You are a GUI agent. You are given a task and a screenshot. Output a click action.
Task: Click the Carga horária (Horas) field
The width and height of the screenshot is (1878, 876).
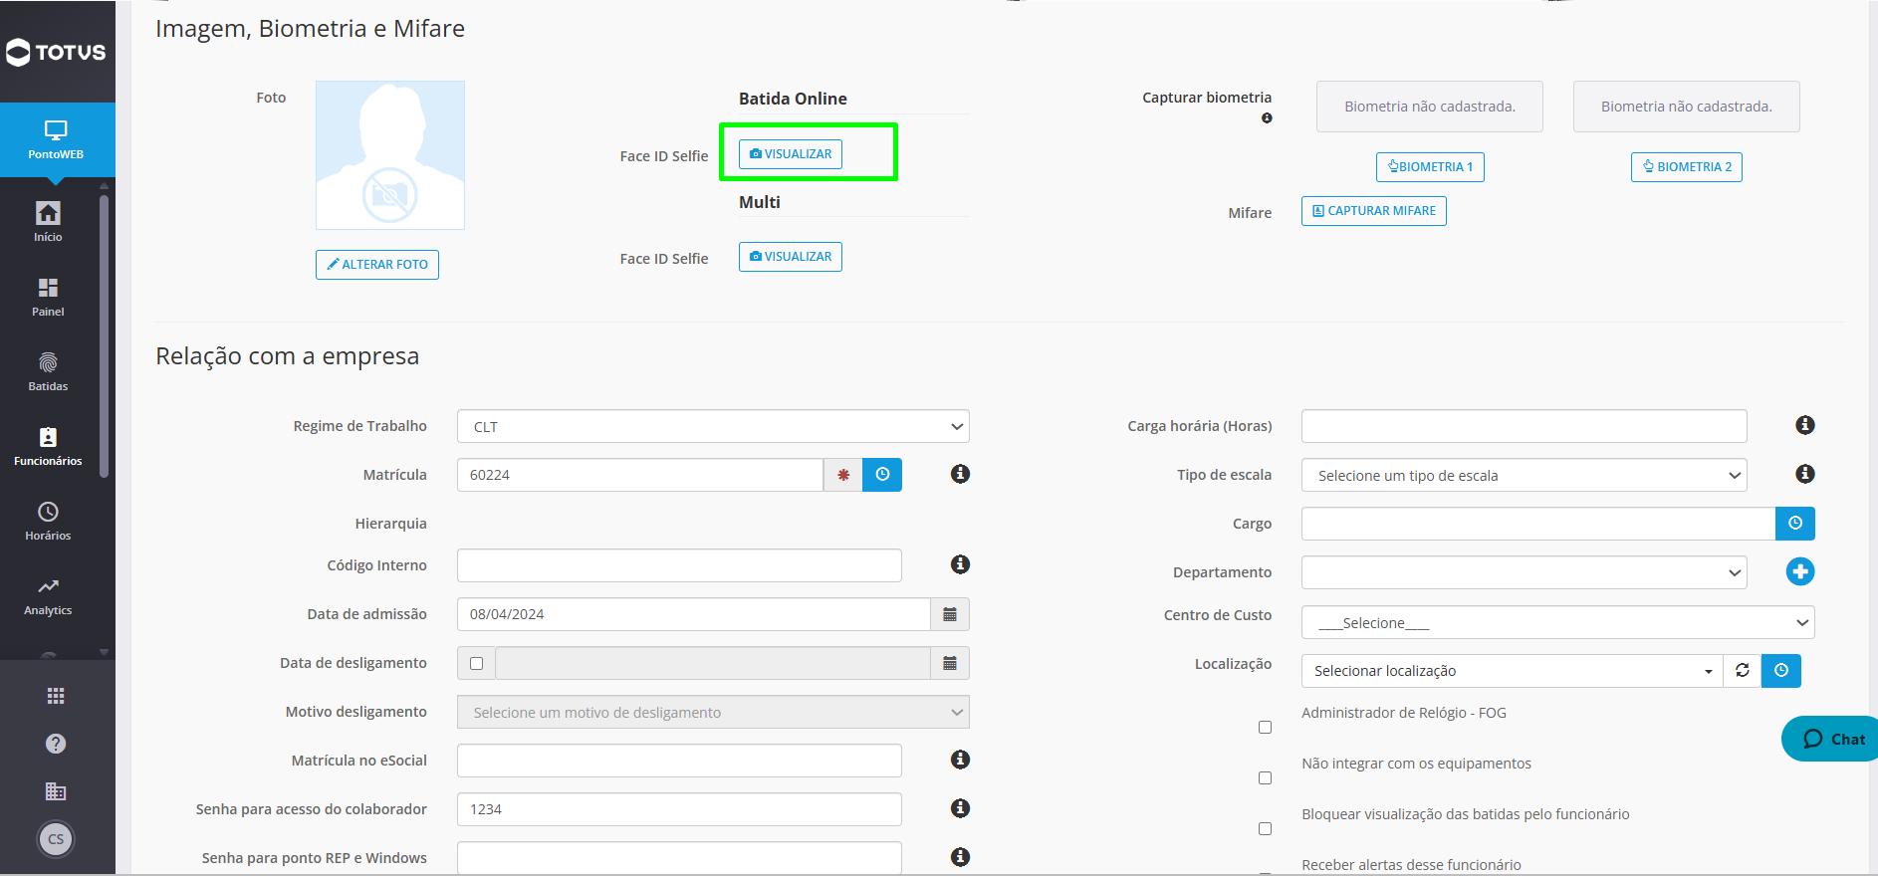click(x=1524, y=426)
